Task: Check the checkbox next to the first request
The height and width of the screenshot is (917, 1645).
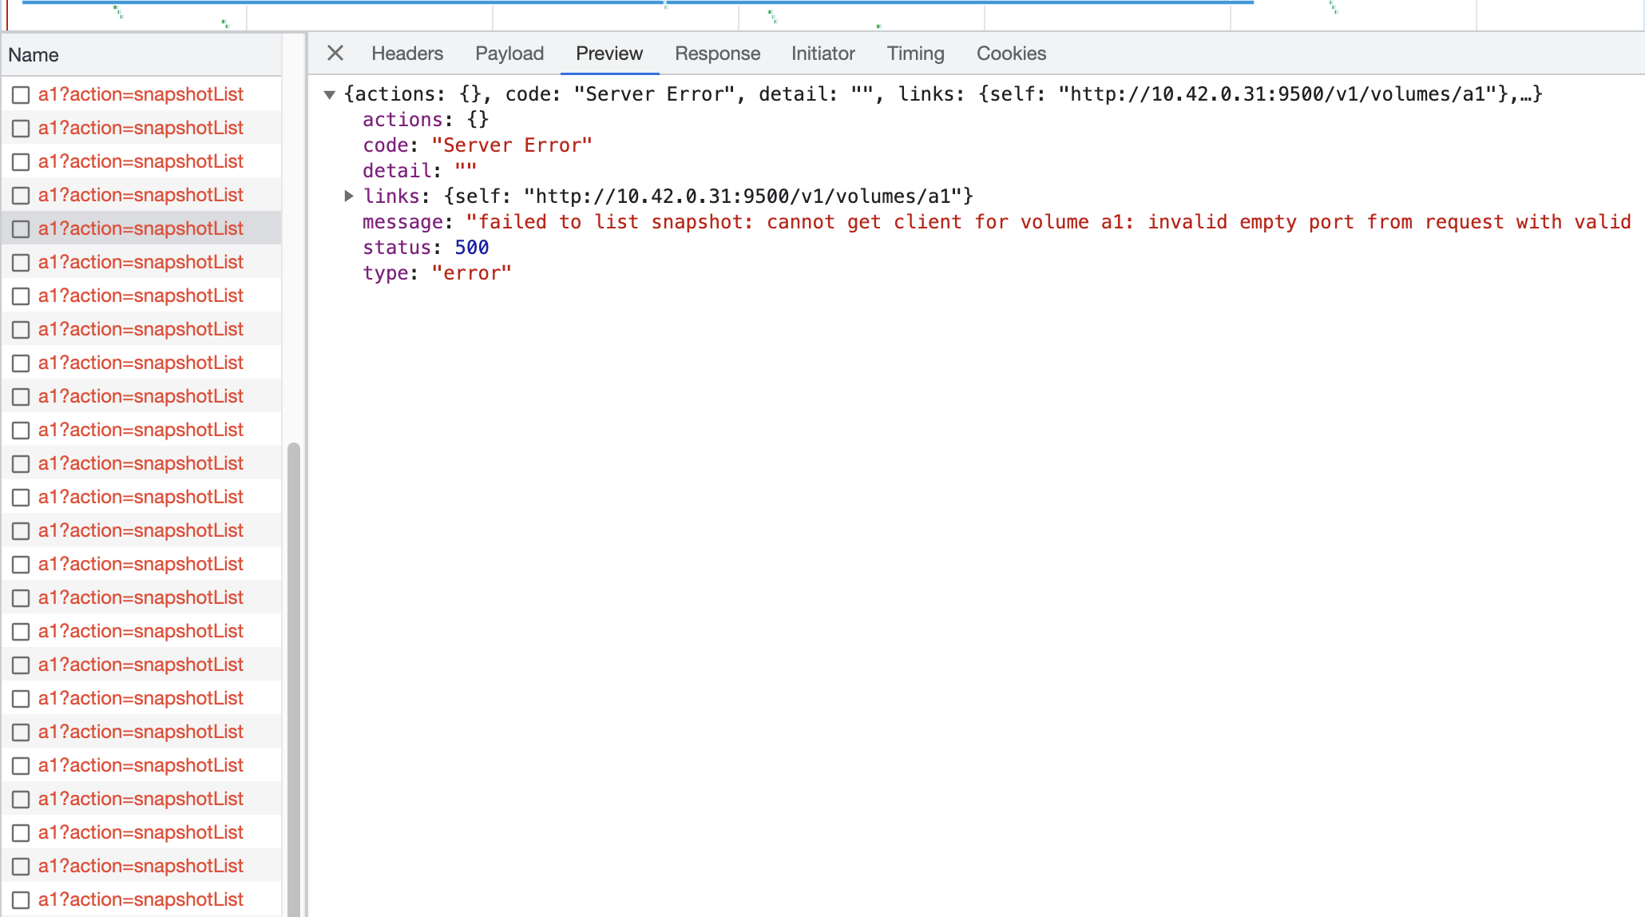Action: [x=21, y=94]
